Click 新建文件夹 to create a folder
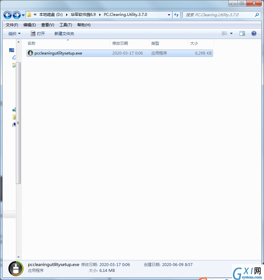Viewport: 264px width, 280px height. (x=64, y=33)
